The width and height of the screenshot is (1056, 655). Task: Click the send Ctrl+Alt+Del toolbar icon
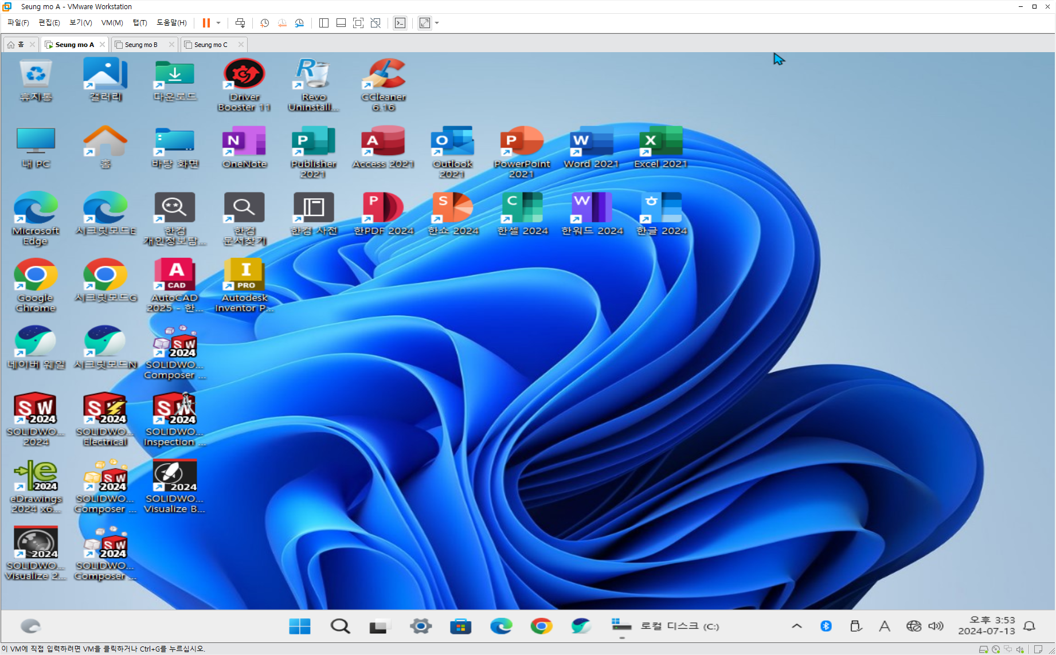(240, 23)
